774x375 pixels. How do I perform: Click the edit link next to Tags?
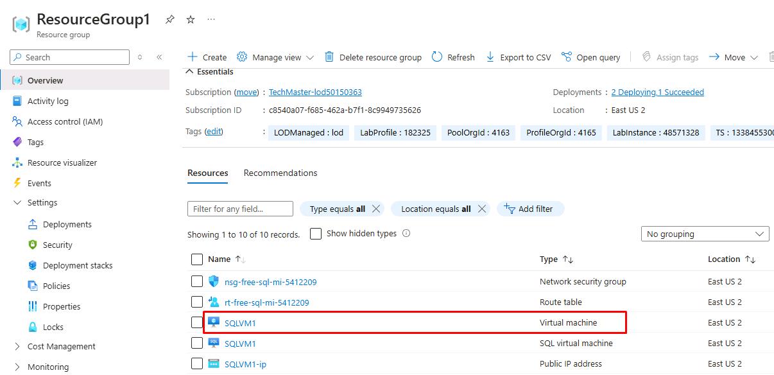pos(214,132)
